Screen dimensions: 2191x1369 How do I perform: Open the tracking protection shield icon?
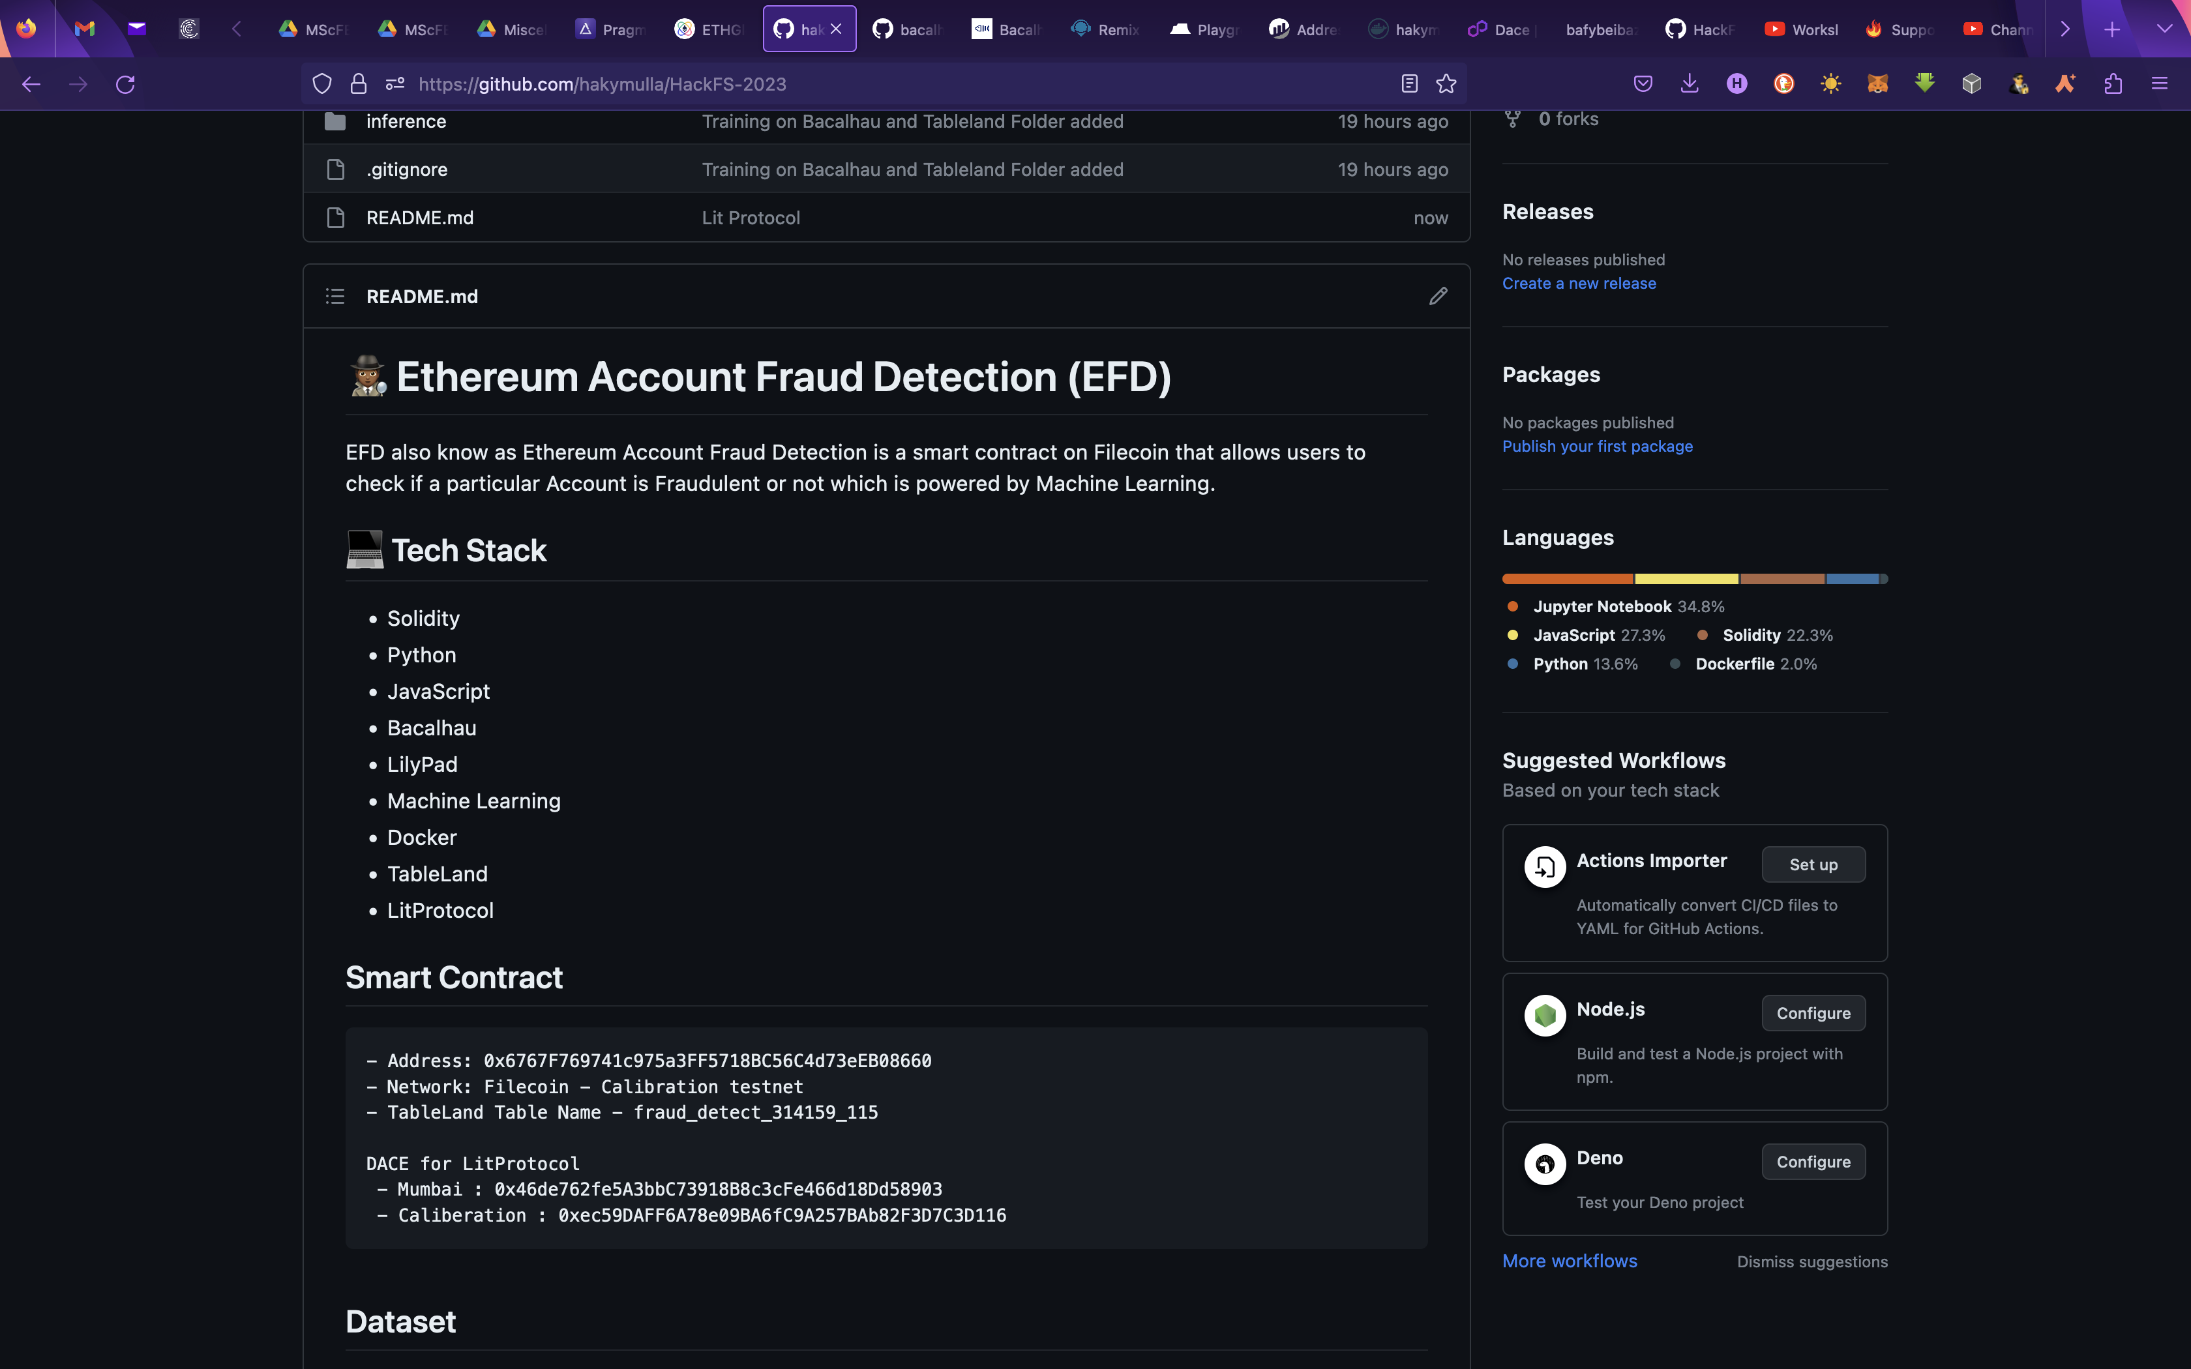click(x=321, y=84)
